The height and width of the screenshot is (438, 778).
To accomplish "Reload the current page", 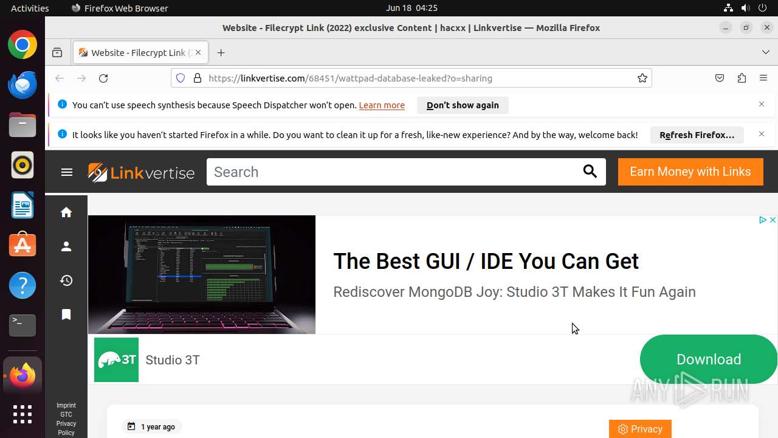I will [x=103, y=78].
